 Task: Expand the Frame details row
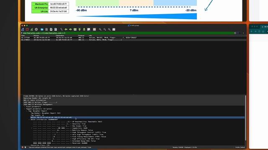(x=22, y=96)
